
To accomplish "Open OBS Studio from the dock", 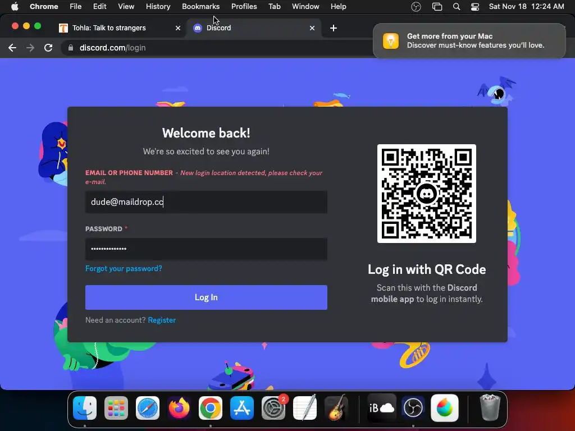I will point(413,408).
